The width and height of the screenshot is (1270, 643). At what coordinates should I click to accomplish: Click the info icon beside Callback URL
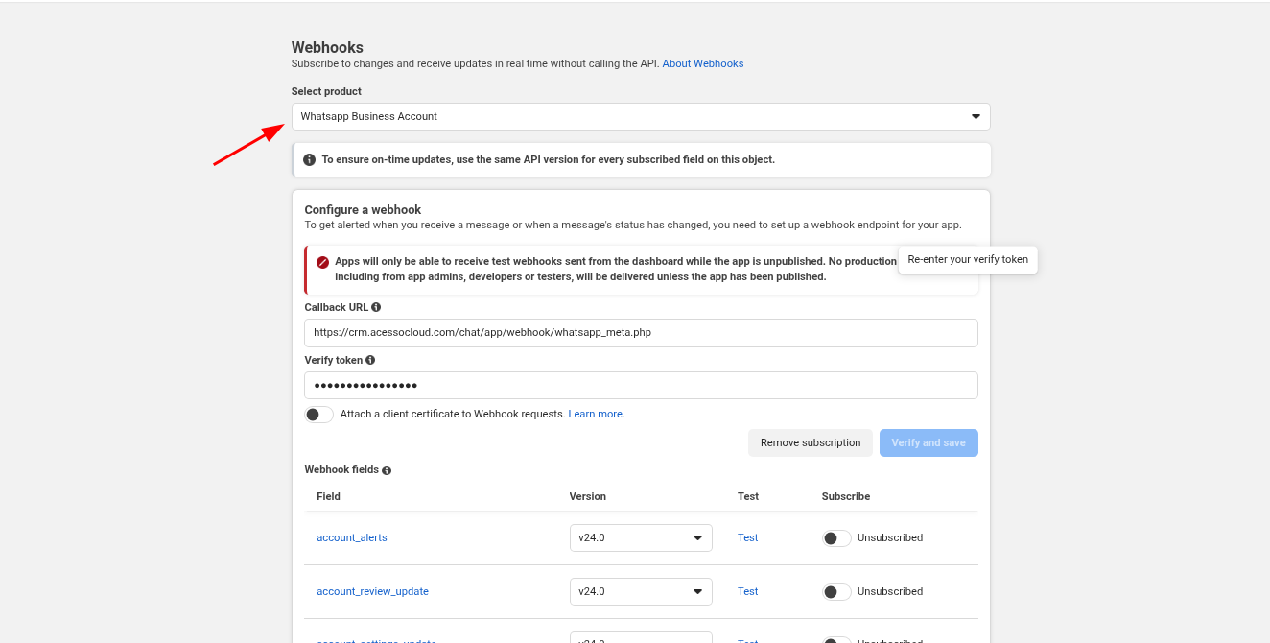376,307
